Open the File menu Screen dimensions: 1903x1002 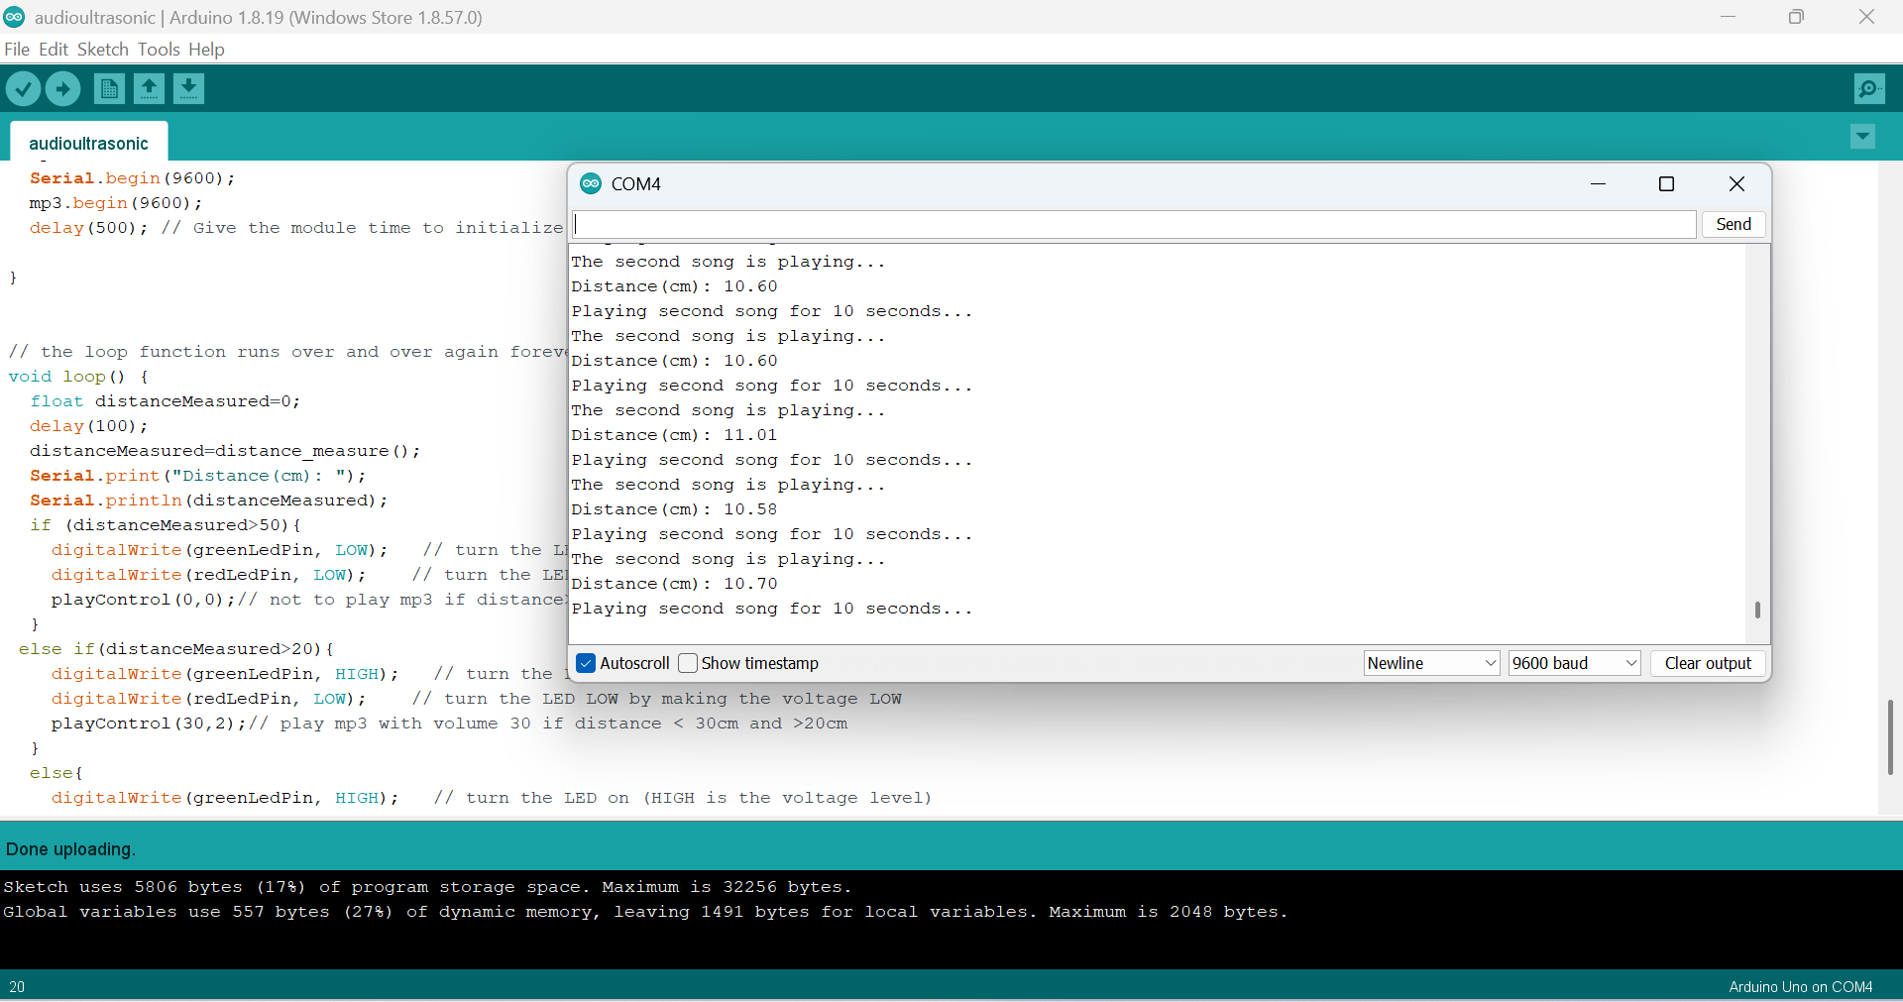pyautogui.click(x=16, y=49)
